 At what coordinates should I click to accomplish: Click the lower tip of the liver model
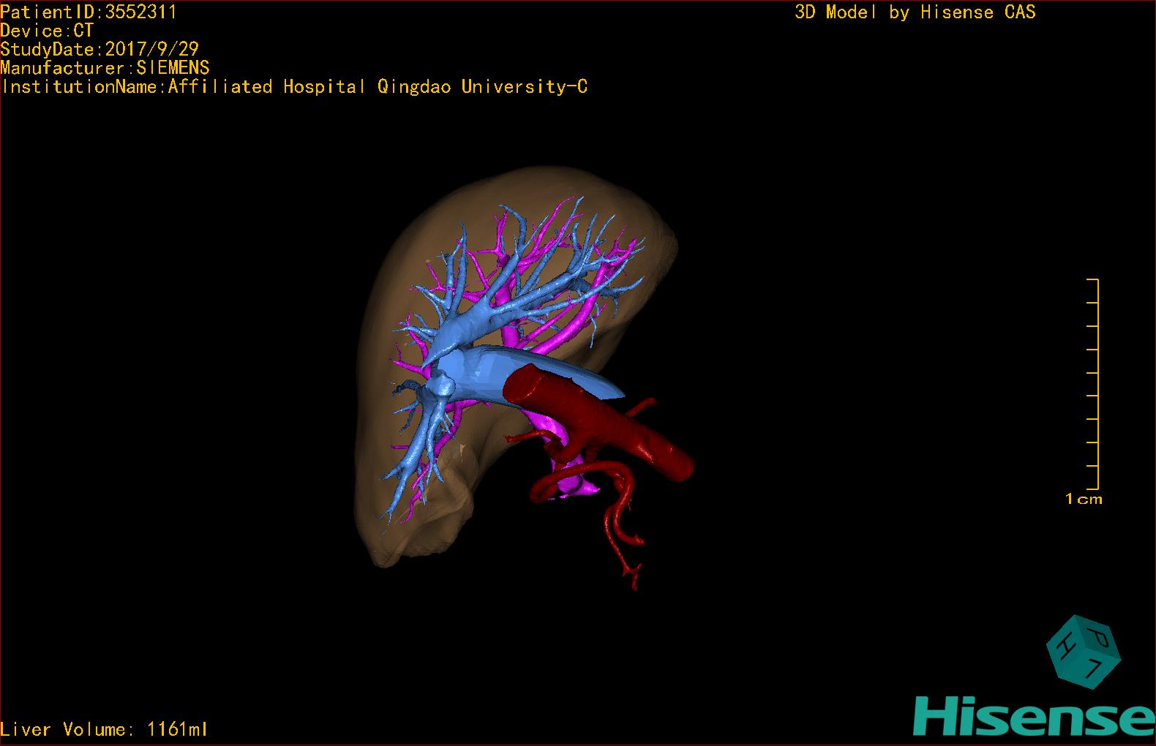click(x=388, y=556)
